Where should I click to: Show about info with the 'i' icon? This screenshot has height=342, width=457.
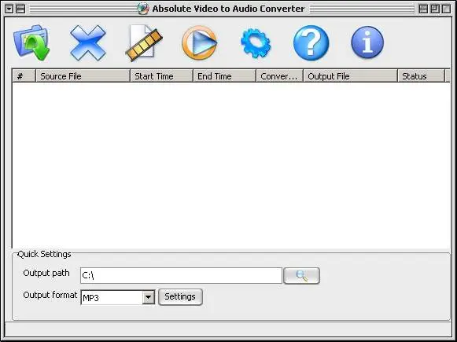point(367,42)
